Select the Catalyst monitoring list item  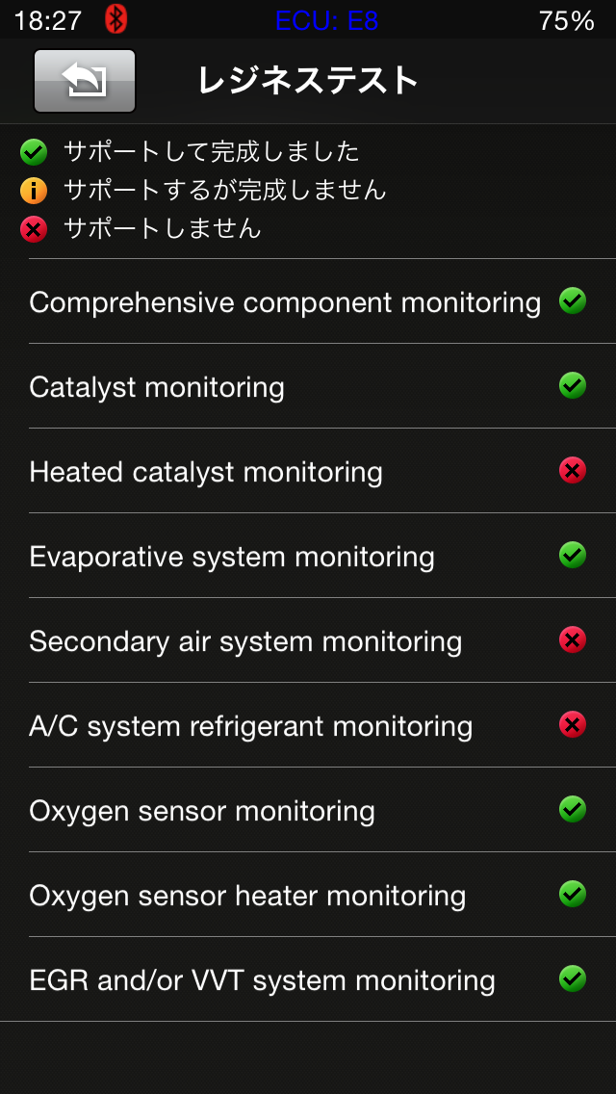[x=157, y=387]
